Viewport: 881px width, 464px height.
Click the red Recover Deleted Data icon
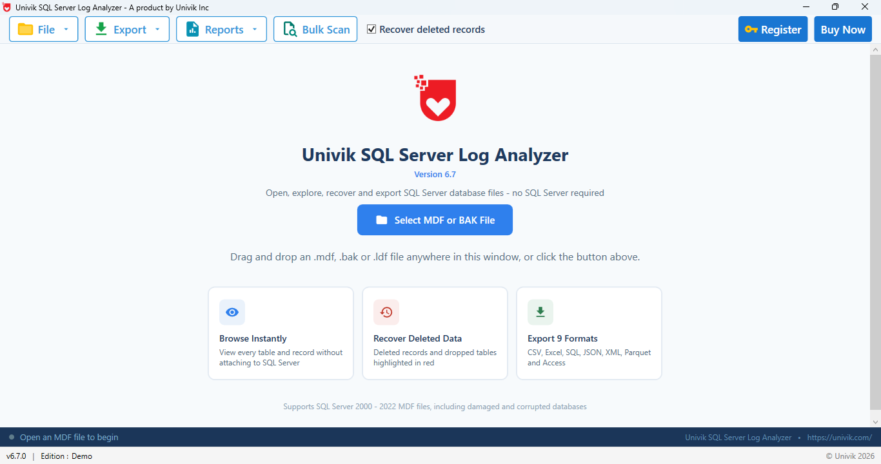(x=386, y=313)
